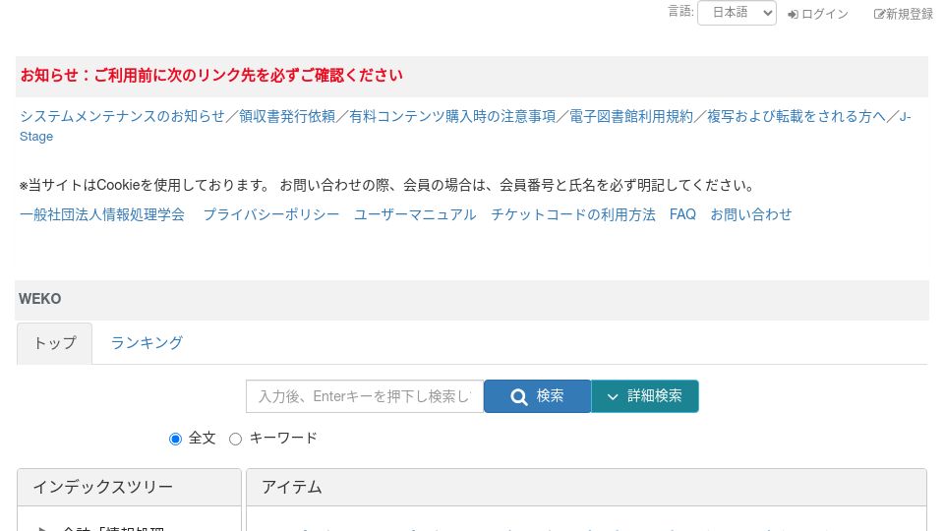Click the login arrow icon
Viewport: 944px width, 531px height.
coord(793,15)
